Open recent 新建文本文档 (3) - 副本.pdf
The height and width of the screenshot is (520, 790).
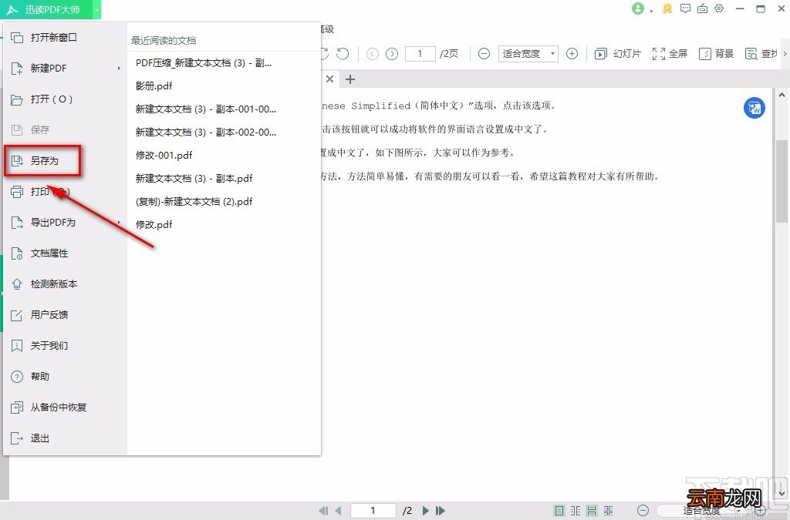[194, 179]
